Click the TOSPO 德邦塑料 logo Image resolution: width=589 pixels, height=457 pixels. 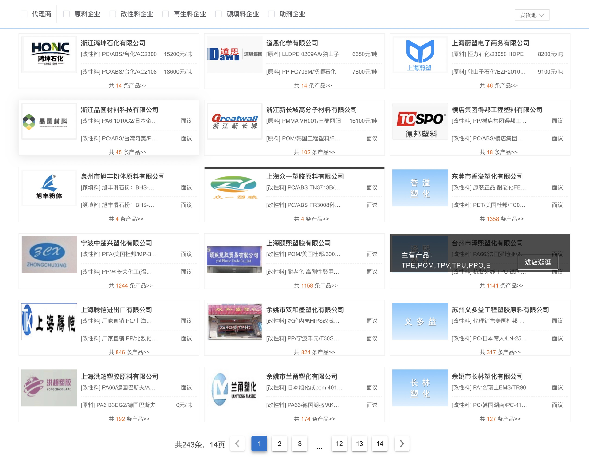[420, 121]
